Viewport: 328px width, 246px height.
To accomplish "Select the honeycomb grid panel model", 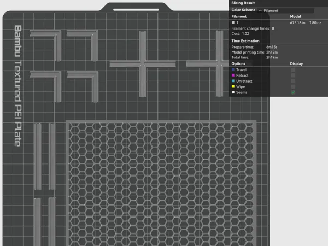I will 161,183.
